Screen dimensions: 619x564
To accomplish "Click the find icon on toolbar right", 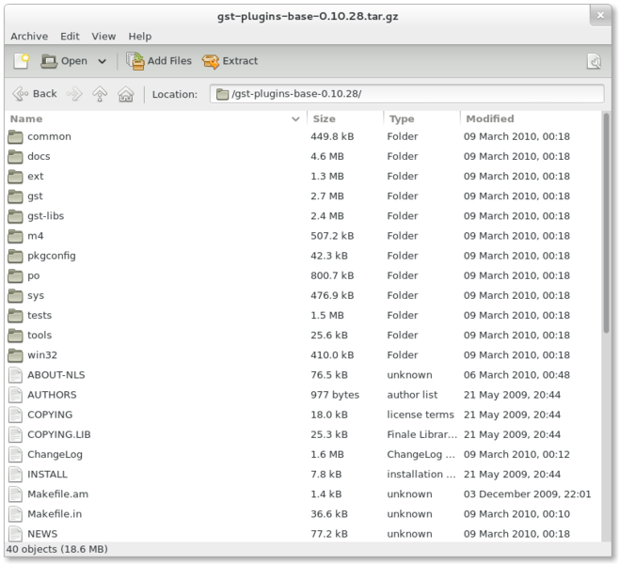I will tap(595, 61).
